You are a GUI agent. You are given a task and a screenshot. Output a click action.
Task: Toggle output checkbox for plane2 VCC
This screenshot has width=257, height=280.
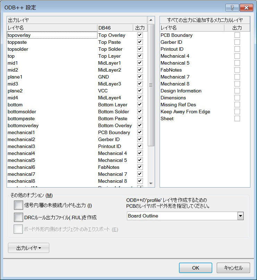(140, 91)
